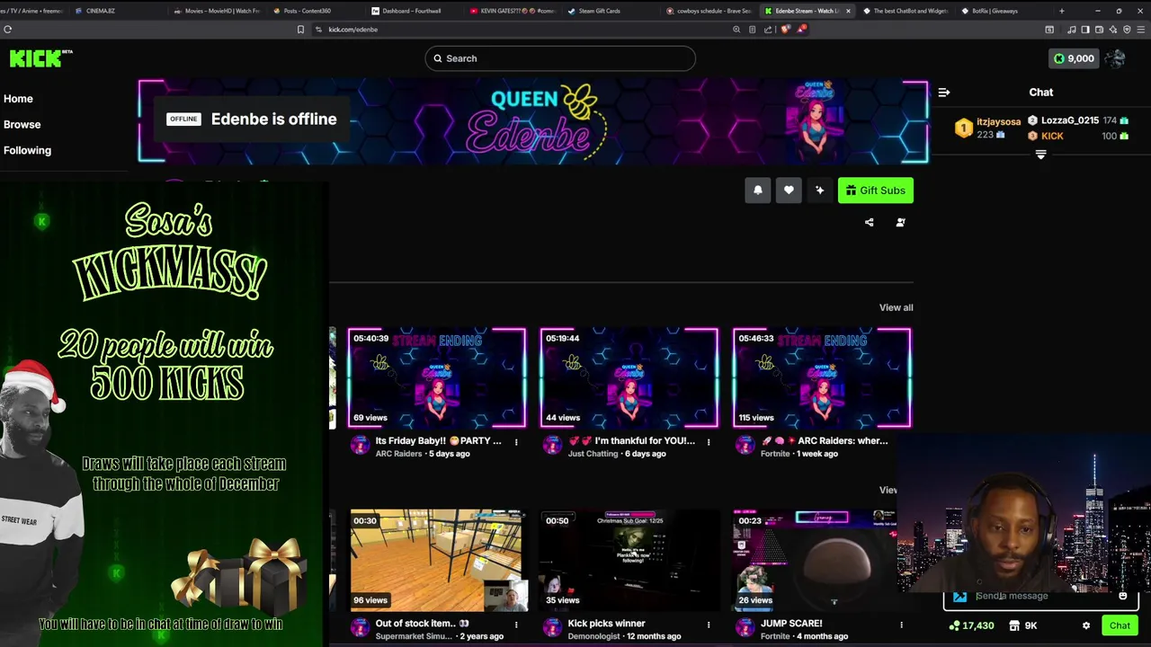Bookmark this page with the bookmark icon
The width and height of the screenshot is (1151, 647).
click(x=300, y=29)
